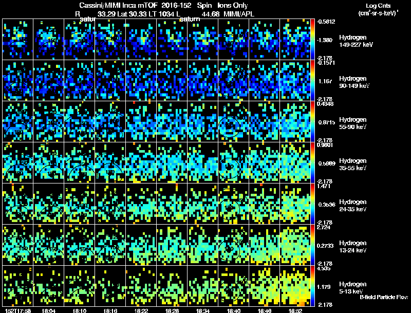Screen dimensions: 411x313
Task: Open the 35-55 keV panel at 18:10
Action: [80, 163]
